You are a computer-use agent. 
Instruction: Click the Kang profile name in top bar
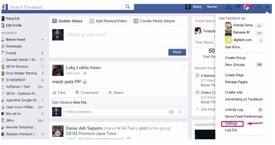(x=197, y=7)
